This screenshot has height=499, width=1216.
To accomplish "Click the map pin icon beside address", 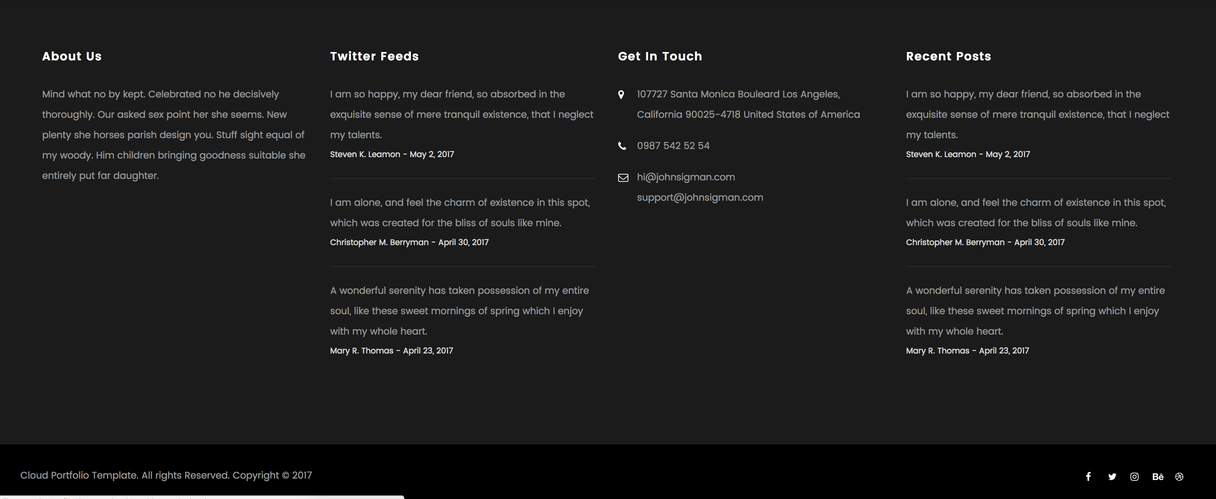I will click(x=621, y=95).
